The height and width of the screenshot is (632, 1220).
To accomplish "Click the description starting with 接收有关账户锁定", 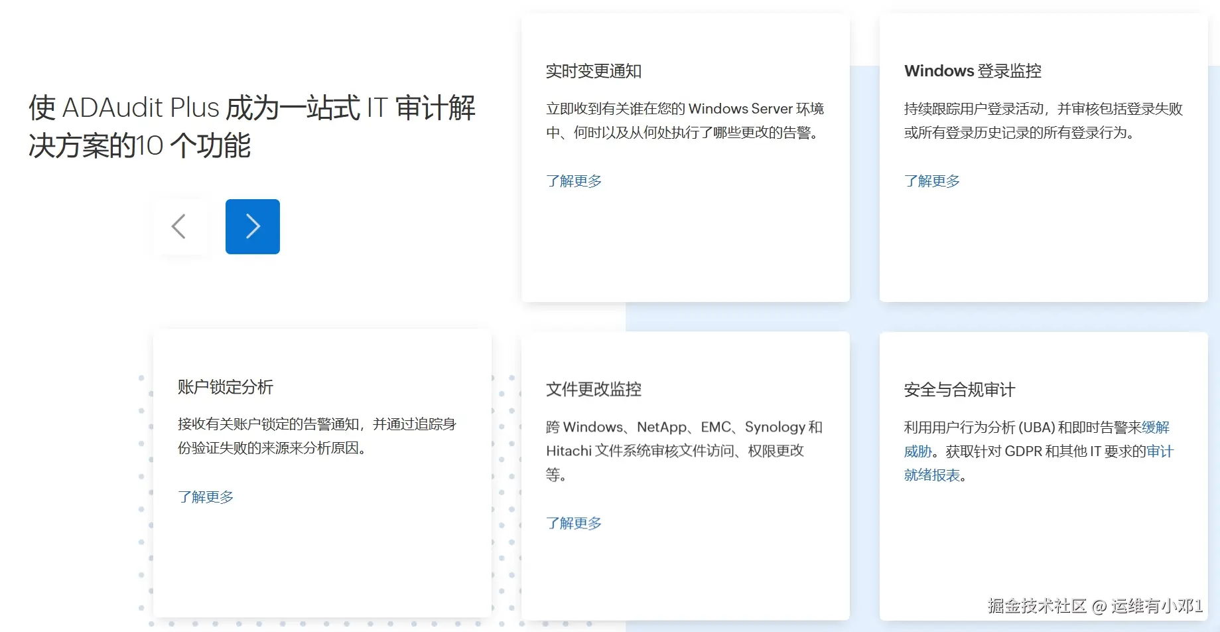I will 317,436.
